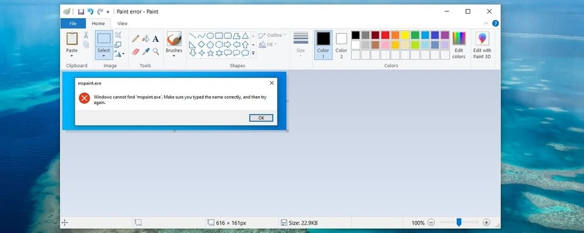
Task: Choose the yellow color swatch
Action: [x=405, y=35]
